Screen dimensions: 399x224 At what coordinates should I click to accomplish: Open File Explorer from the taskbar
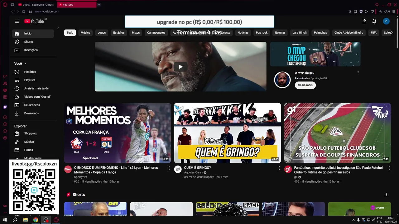(25, 220)
